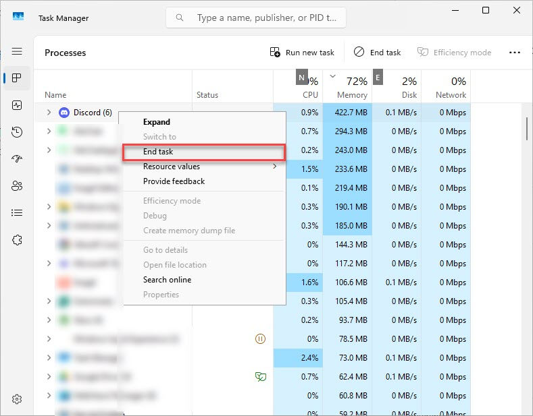The width and height of the screenshot is (533, 416).
Task: Open Startup apps from sidebar
Action: click(x=17, y=159)
